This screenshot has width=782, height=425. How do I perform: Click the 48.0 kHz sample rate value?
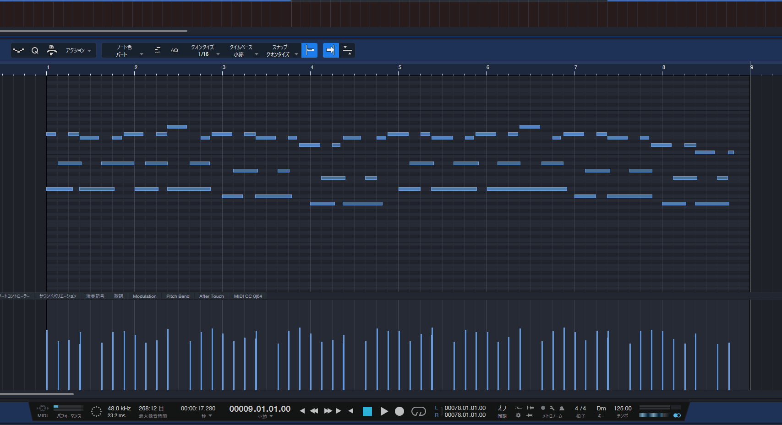pyautogui.click(x=119, y=408)
